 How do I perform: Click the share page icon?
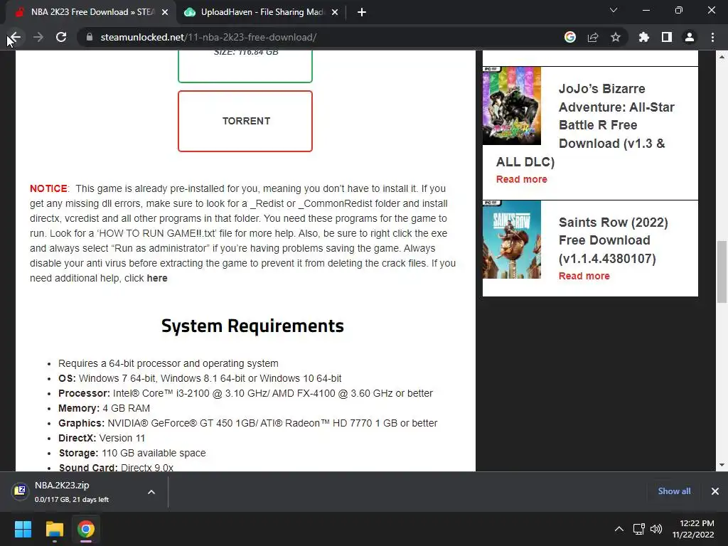593,37
